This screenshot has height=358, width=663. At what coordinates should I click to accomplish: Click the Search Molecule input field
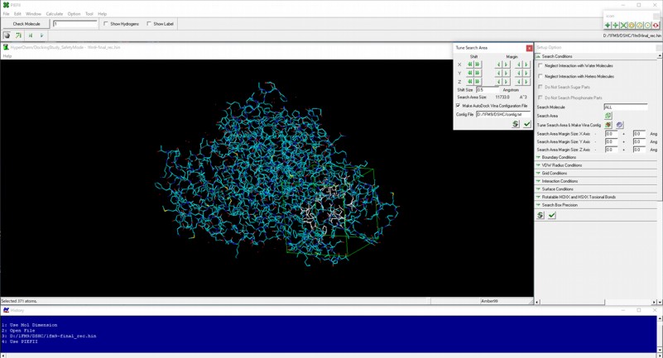pyautogui.click(x=625, y=107)
